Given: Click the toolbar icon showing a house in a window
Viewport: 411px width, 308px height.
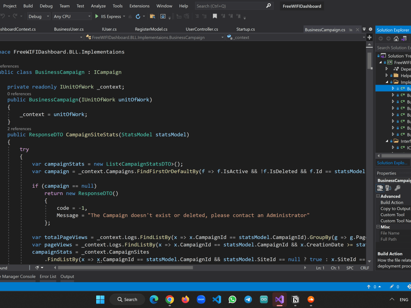Looking at the screenshot, I should 163,16.
